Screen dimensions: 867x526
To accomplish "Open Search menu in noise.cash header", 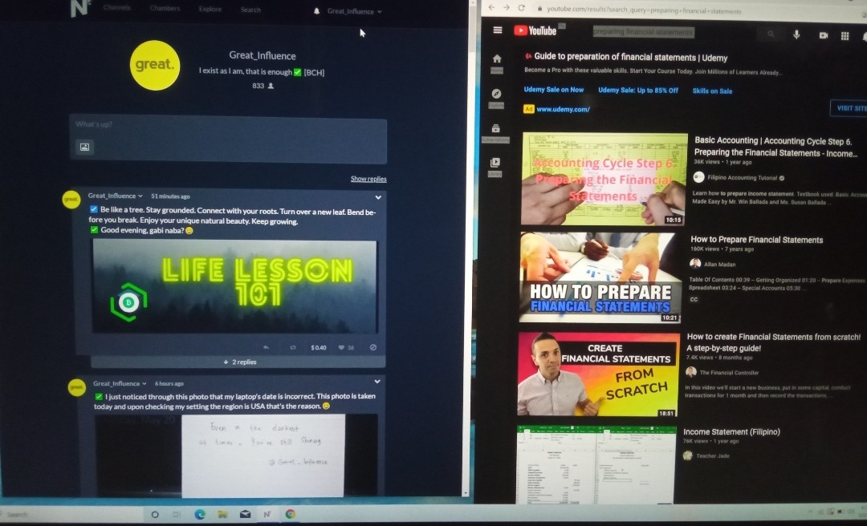I will tap(250, 10).
